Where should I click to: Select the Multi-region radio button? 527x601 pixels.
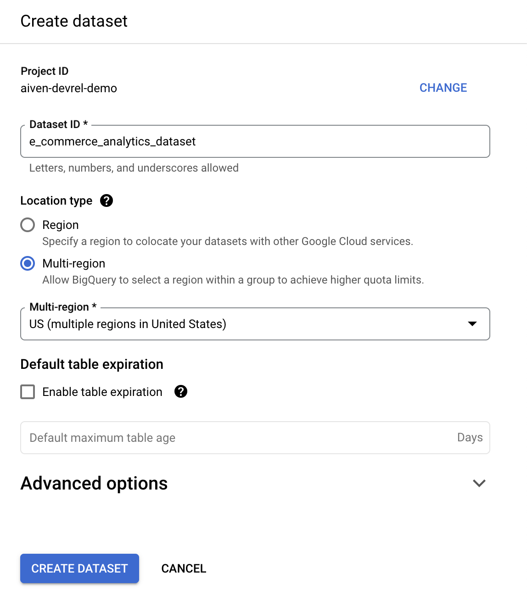pyautogui.click(x=28, y=263)
